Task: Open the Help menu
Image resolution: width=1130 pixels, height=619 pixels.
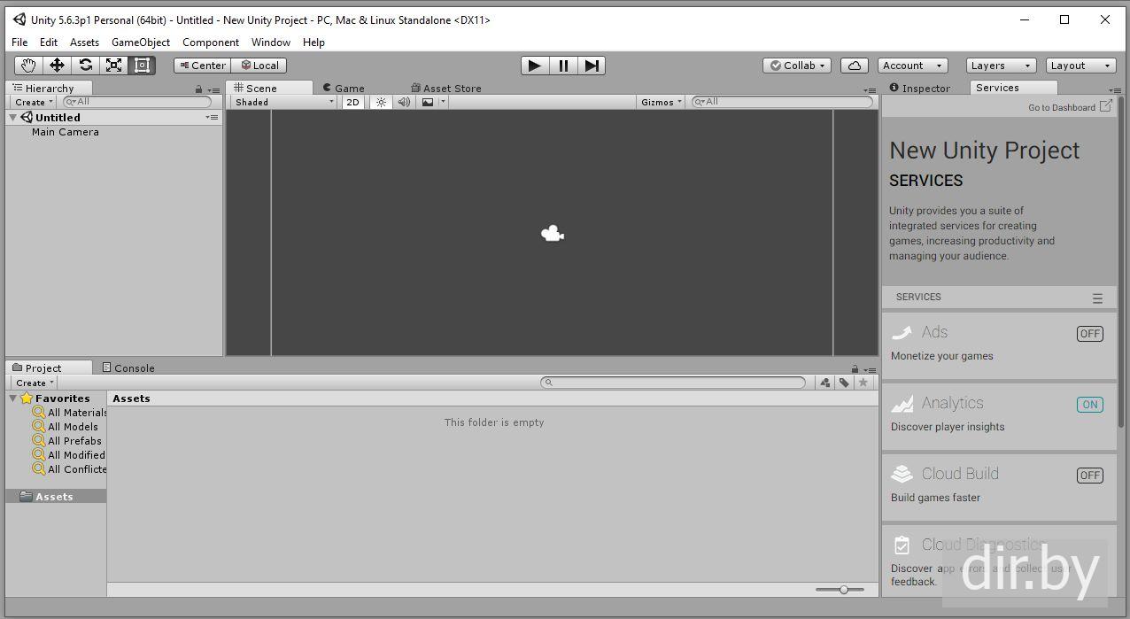Action: click(x=313, y=42)
